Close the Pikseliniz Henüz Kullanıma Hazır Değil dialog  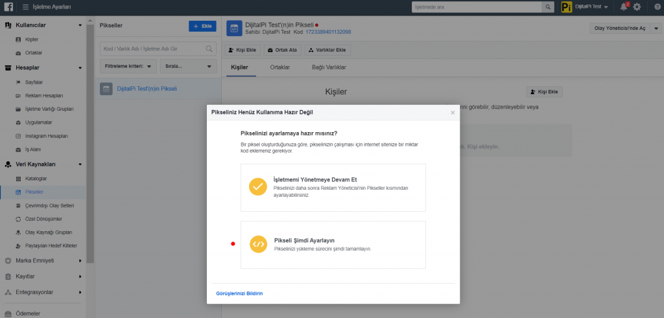tap(453, 113)
